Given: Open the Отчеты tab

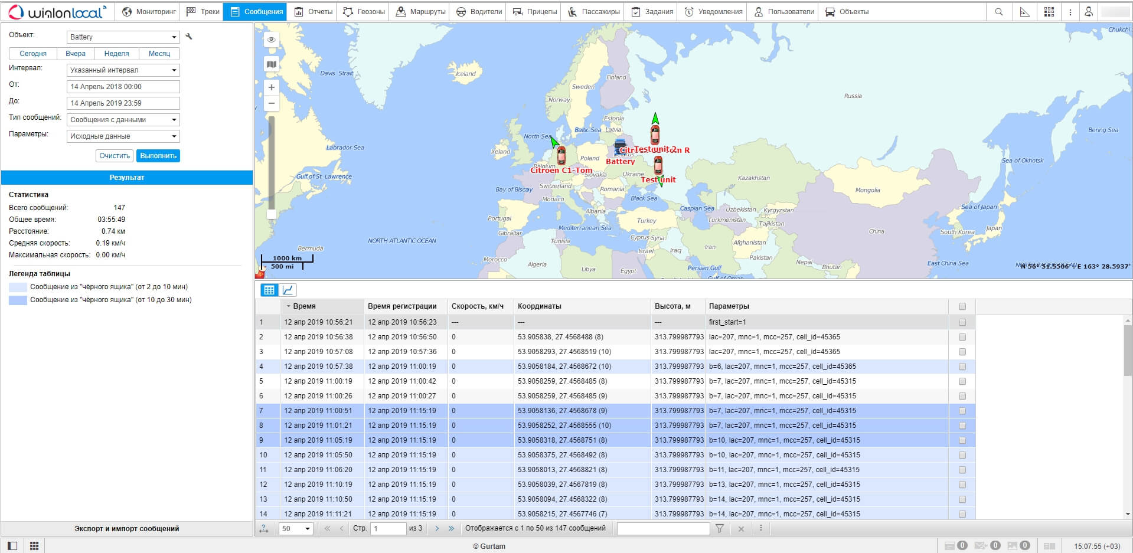Looking at the screenshot, I should [x=314, y=12].
